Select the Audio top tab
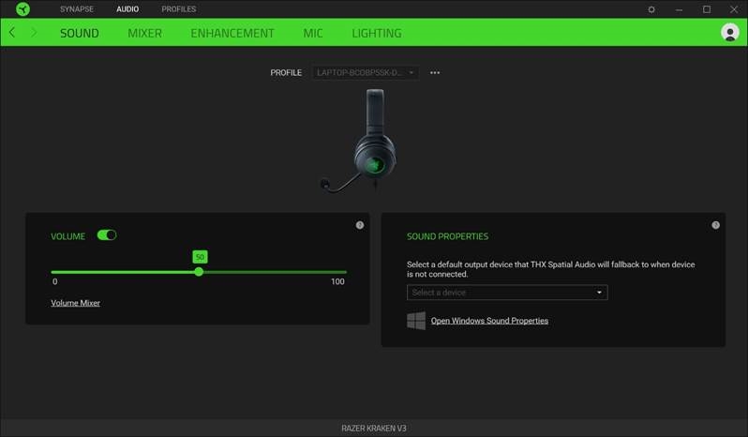Viewport: 748px width, 437px height. (x=127, y=9)
